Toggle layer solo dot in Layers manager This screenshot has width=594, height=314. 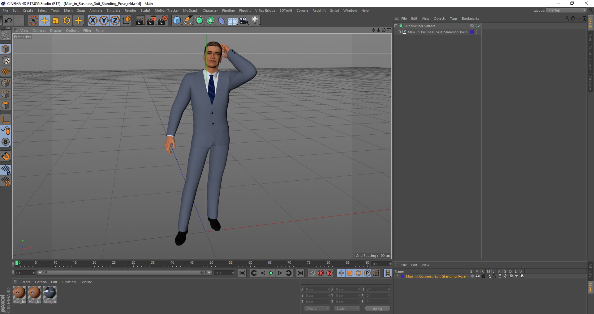click(472, 276)
